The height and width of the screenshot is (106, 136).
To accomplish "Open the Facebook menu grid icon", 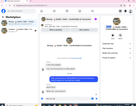I will click(x=120, y=11).
